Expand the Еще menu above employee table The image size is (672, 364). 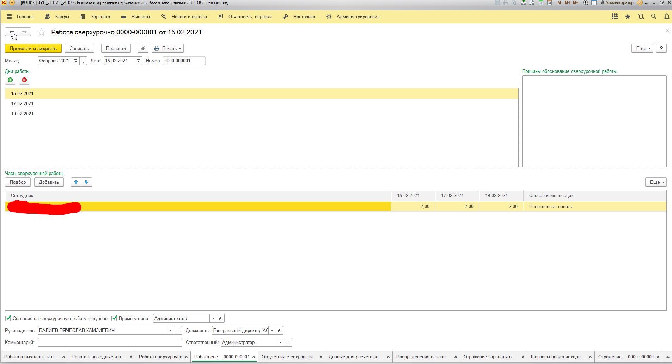coord(656,182)
